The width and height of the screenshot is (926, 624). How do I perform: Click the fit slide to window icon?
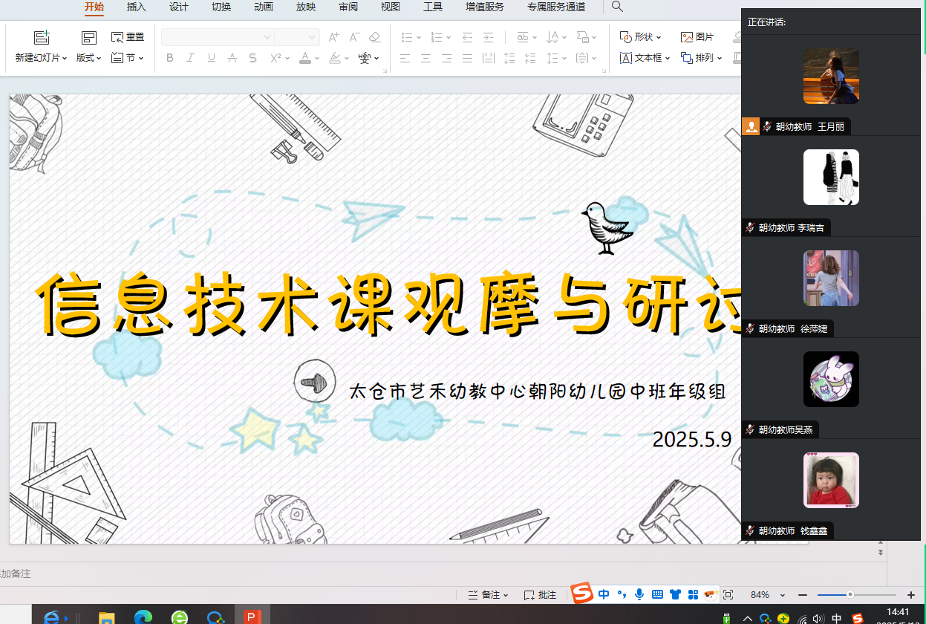(728, 595)
